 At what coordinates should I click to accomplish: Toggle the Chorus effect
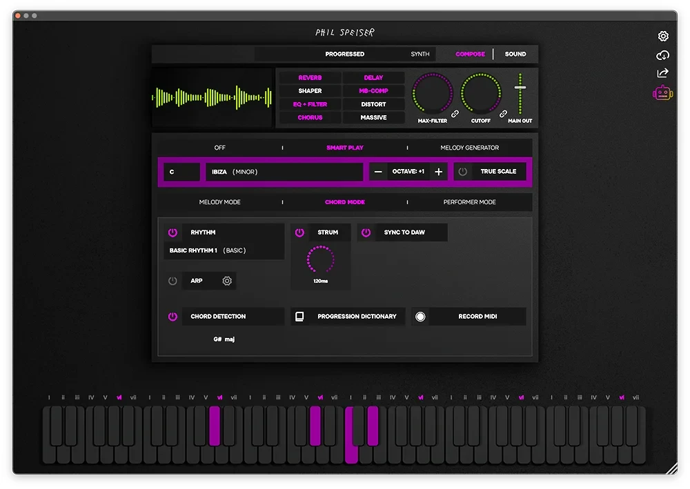pyautogui.click(x=310, y=117)
